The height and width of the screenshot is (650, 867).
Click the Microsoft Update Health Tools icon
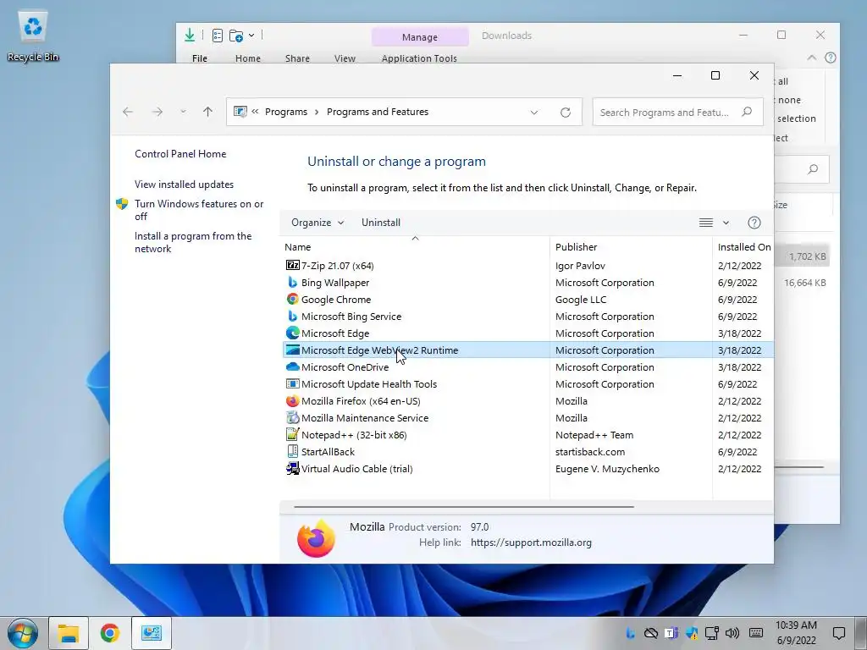[x=292, y=383]
